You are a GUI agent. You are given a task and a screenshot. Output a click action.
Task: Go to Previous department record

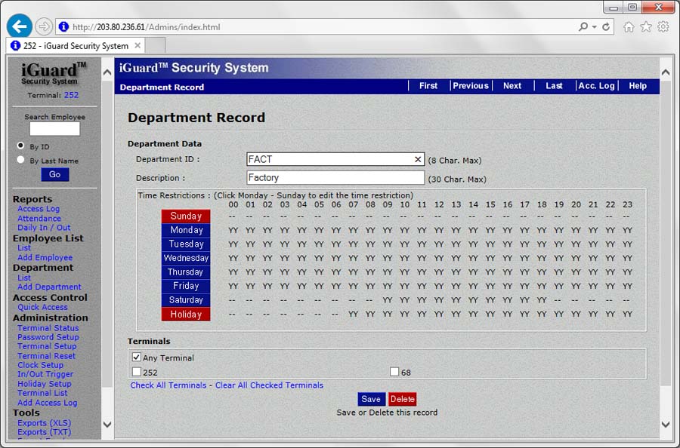471,86
